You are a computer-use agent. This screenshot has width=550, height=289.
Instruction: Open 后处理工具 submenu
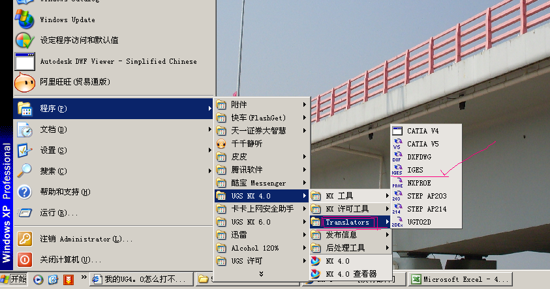[x=350, y=248]
